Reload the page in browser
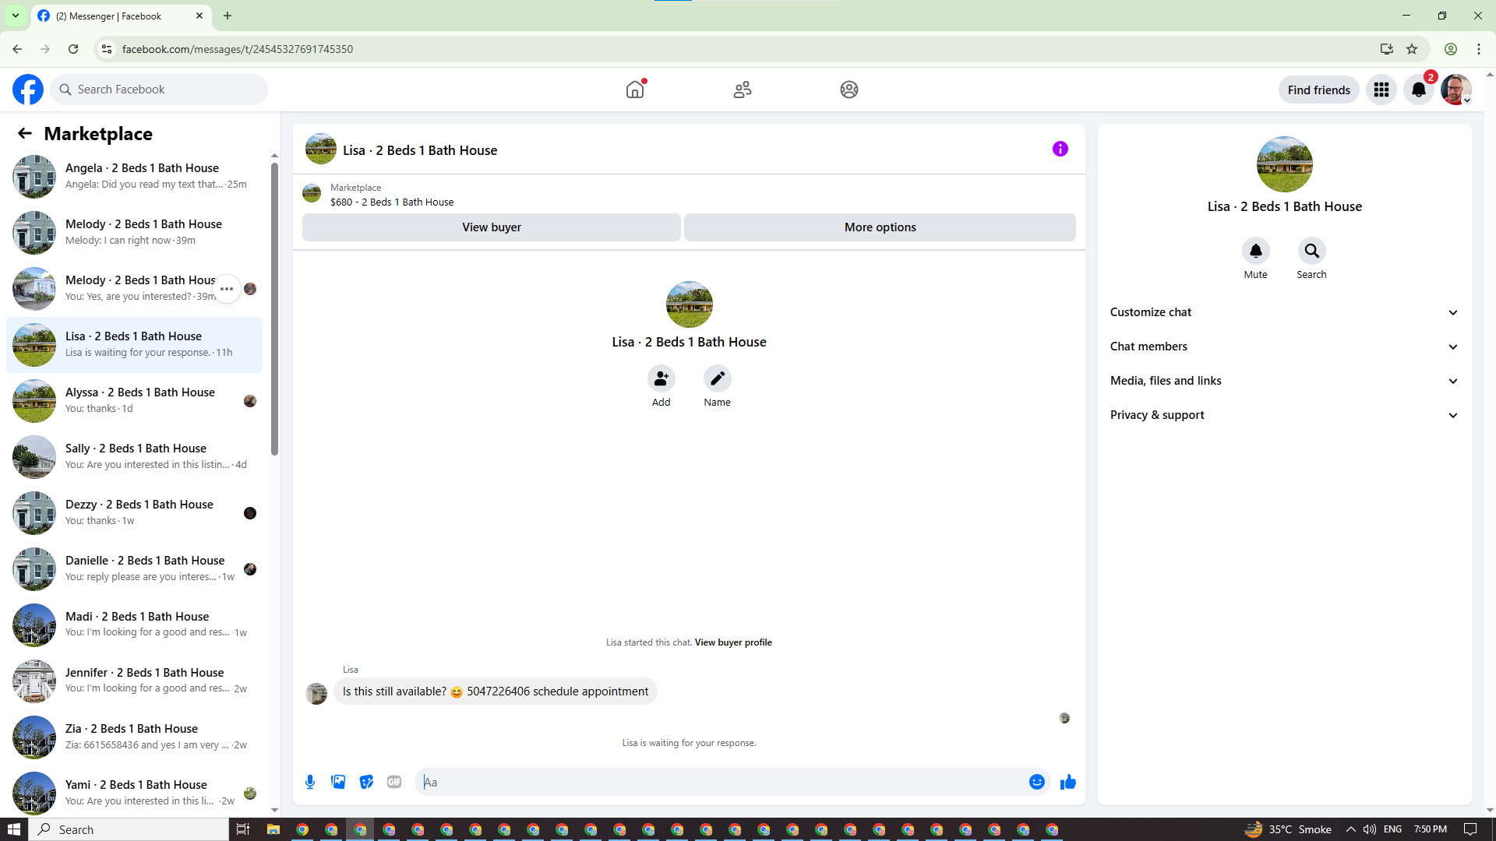The height and width of the screenshot is (841, 1496). [x=73, y=49]
